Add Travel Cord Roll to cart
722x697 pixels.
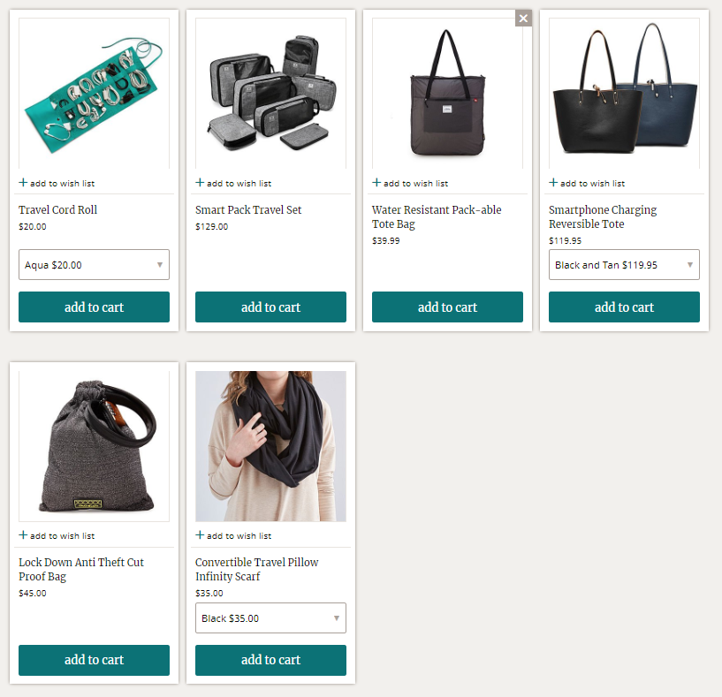[94, 307]
